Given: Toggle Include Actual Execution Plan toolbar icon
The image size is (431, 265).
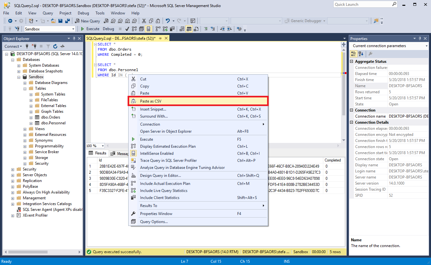Looking at the screenshot, I should [x=158, y=29].
